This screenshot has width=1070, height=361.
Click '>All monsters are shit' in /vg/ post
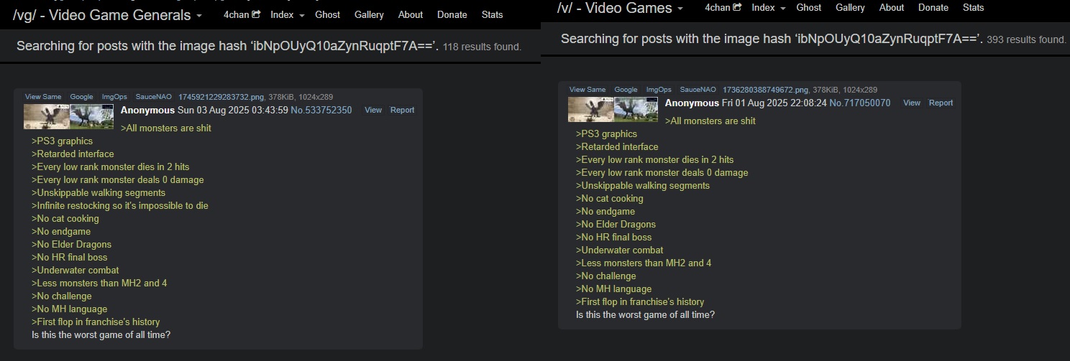point(165,128)
